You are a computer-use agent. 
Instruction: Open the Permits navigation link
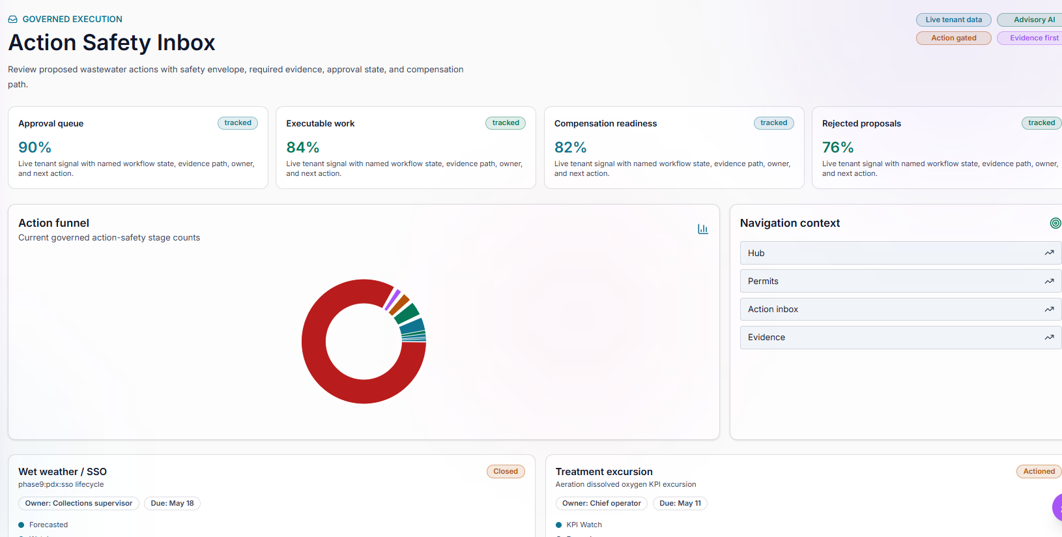[x=900, y=281]
